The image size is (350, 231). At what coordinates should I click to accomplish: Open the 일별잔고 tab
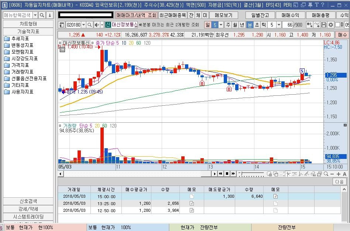pyautogui.click(x=260, y=15)
